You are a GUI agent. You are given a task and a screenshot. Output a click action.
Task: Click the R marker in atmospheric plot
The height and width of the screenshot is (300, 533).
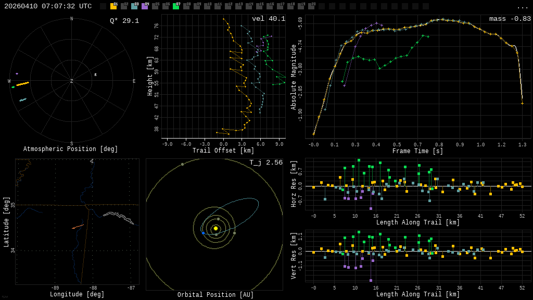coord(95,75)
